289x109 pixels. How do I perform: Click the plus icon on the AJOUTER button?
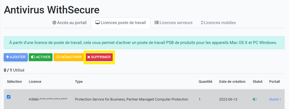pos(8,57)
